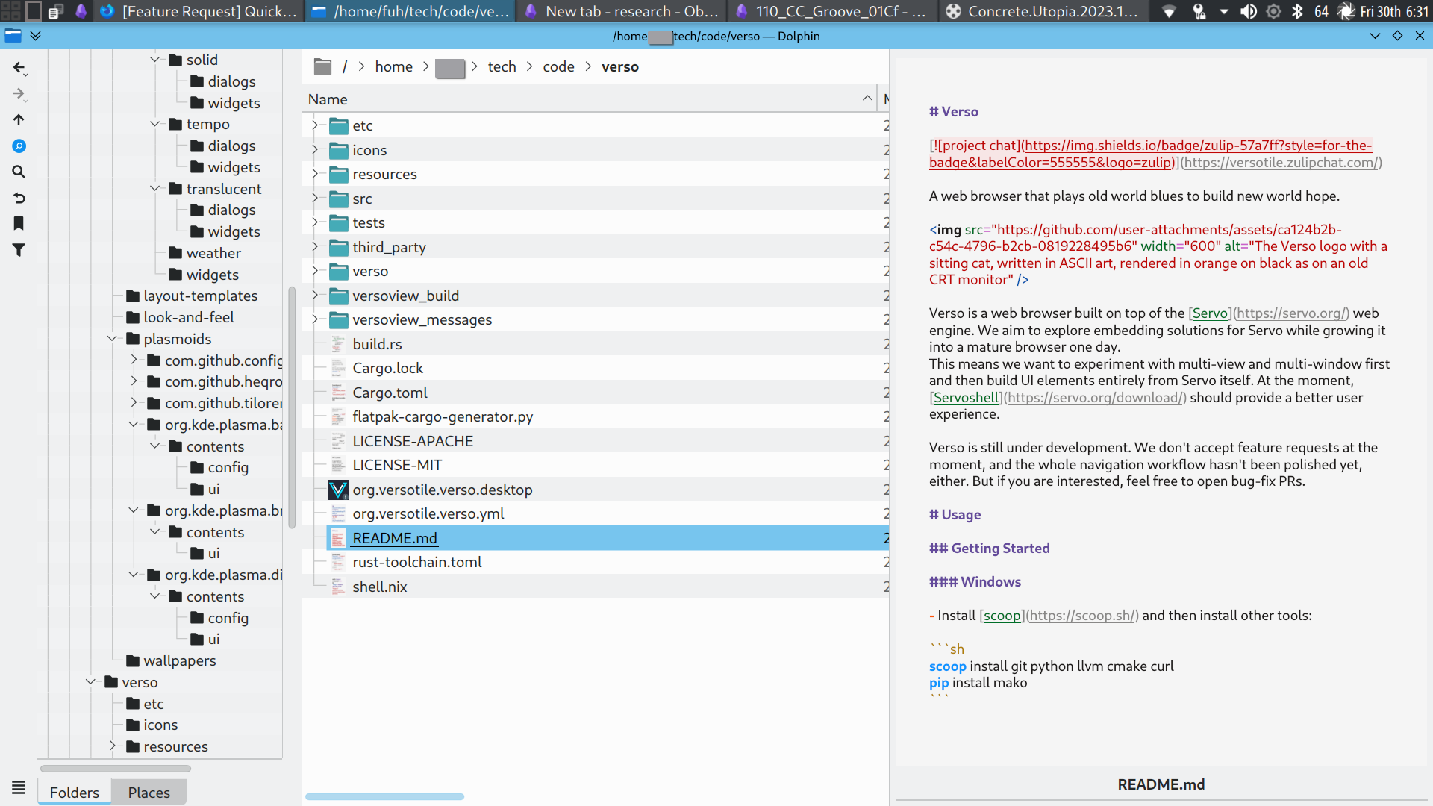Click the Bluetooth tray icon
1433x806 pixels.
tap(1297, 11)
